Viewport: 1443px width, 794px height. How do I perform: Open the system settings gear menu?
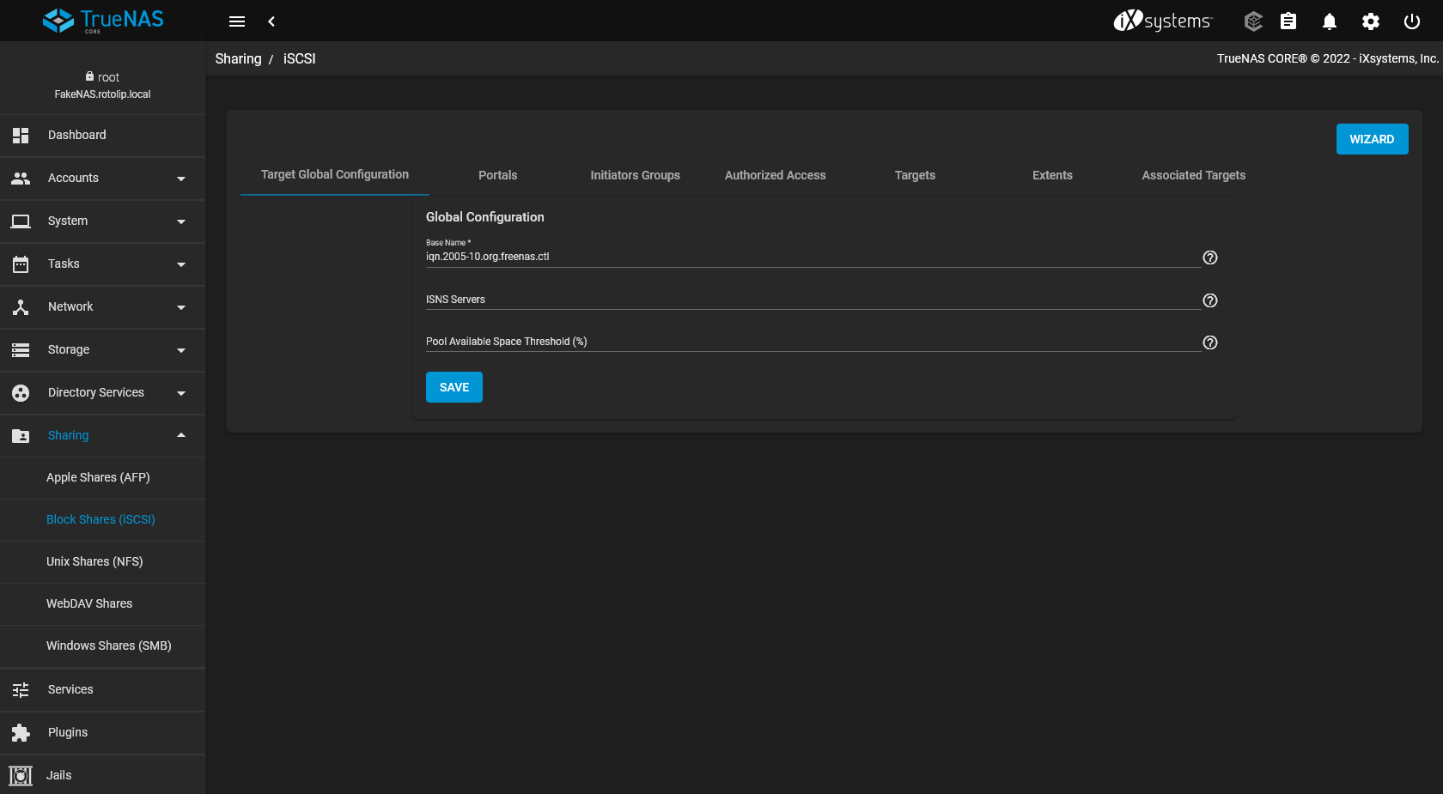[x=1371, y=21]
